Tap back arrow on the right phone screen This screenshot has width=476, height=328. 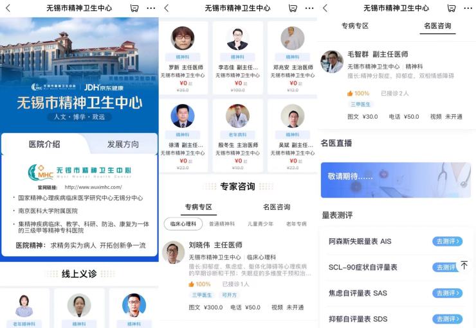click(325, 8)
